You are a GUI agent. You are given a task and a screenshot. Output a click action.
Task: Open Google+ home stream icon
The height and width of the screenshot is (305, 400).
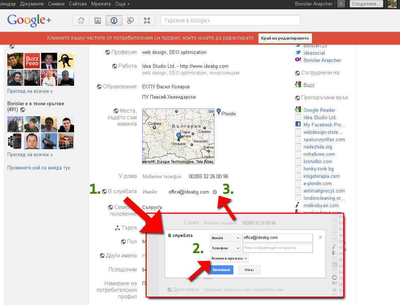(81, 21)
